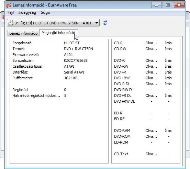Open the HL-DT-ST DVD+-RW GT50N drive combo box
This screenshot has height=169, width=190.
click(53, 23)
